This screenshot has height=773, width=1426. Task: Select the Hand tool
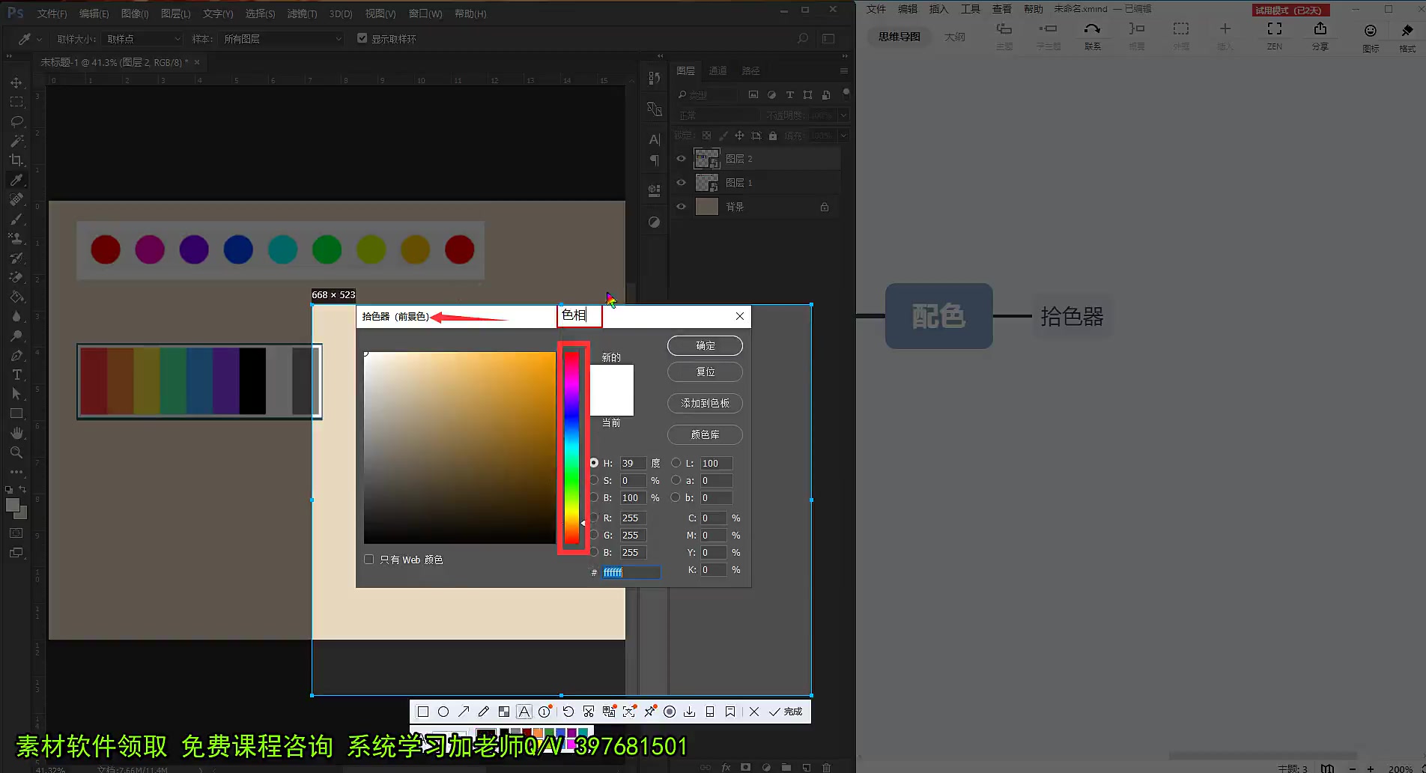coord(16,433)
